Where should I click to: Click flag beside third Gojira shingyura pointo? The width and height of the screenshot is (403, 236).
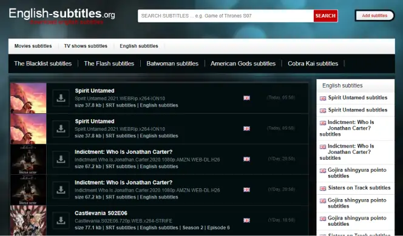point(323,218)
